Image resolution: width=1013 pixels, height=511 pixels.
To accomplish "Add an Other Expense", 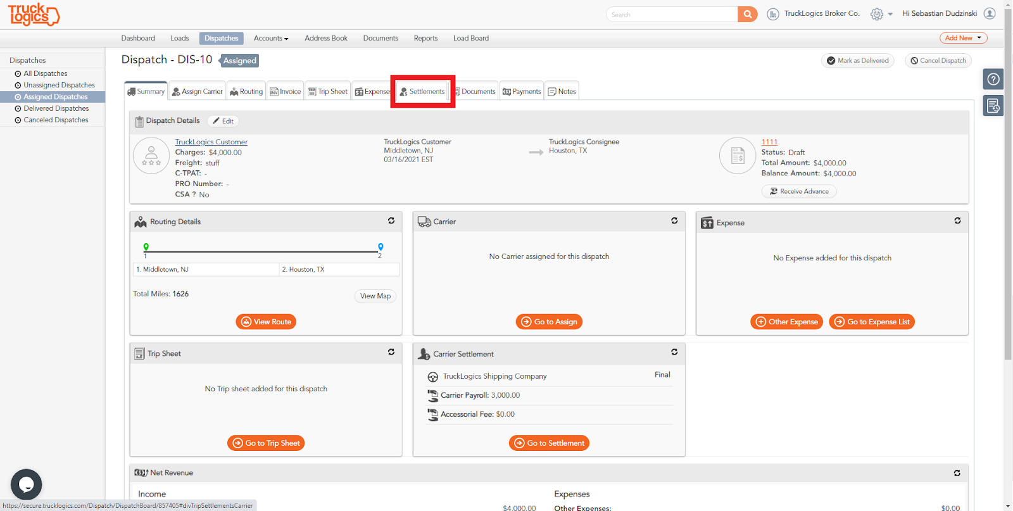I will pos(786,322).
